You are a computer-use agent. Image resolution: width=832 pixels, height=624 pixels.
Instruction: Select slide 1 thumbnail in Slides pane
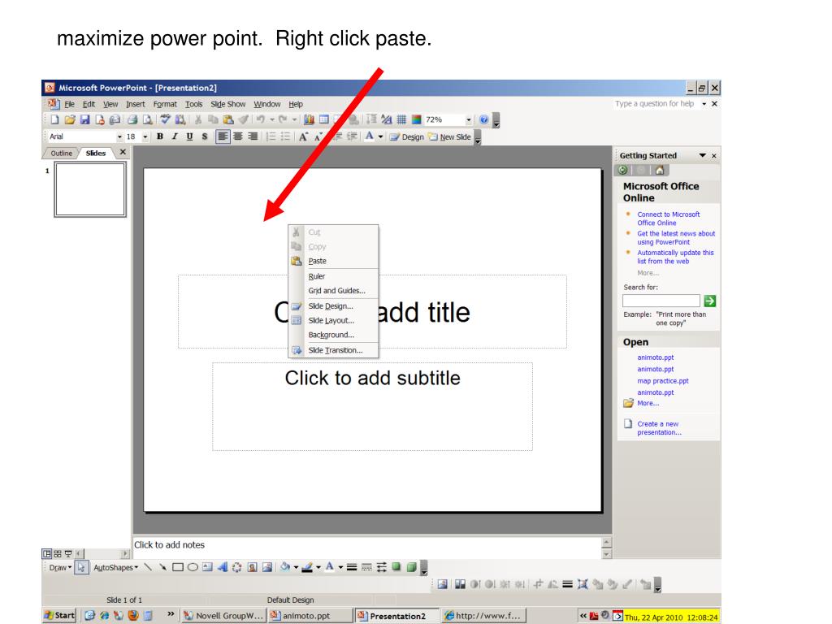(90, 189)
